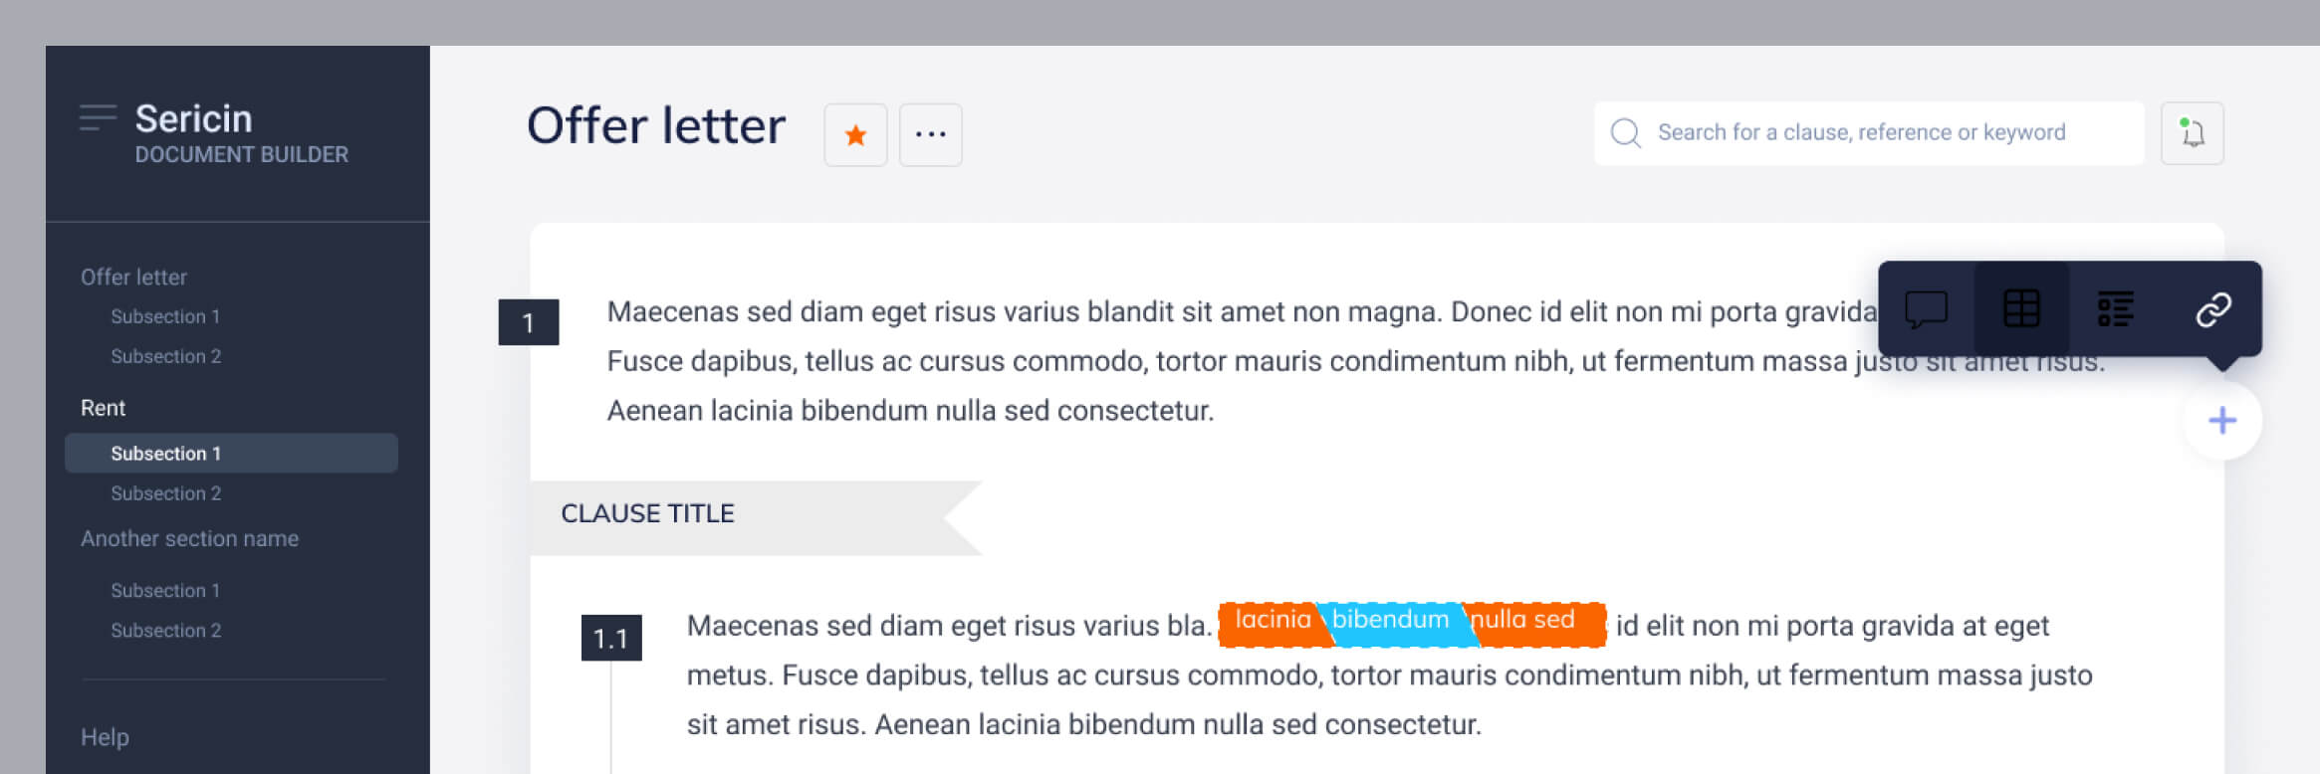Click the orange star favorite button
The width and height of the screenshot is (2320, 774).
(855, 135)
